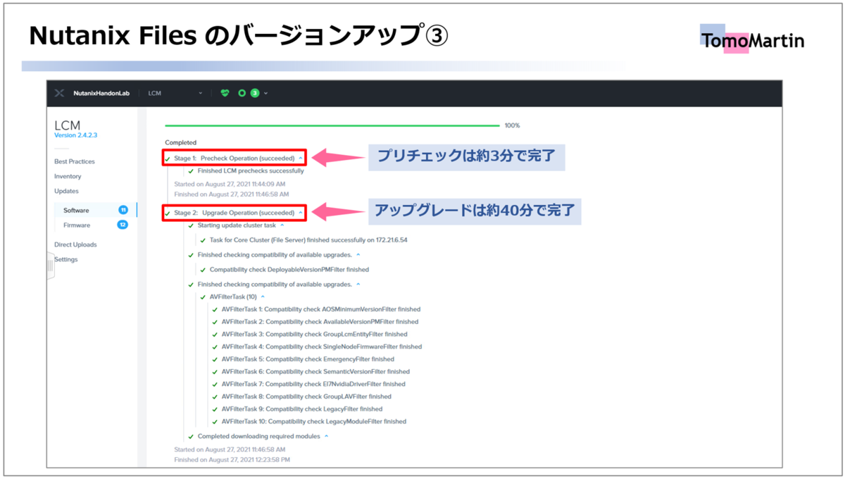Collapse Stage 2 Upgrade Operation chevron

pyautogui.click(x=301, y=213)
